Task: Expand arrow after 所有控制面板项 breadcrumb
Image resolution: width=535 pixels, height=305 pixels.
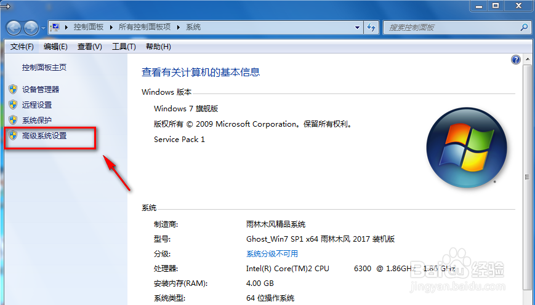Action: point(178,27)
